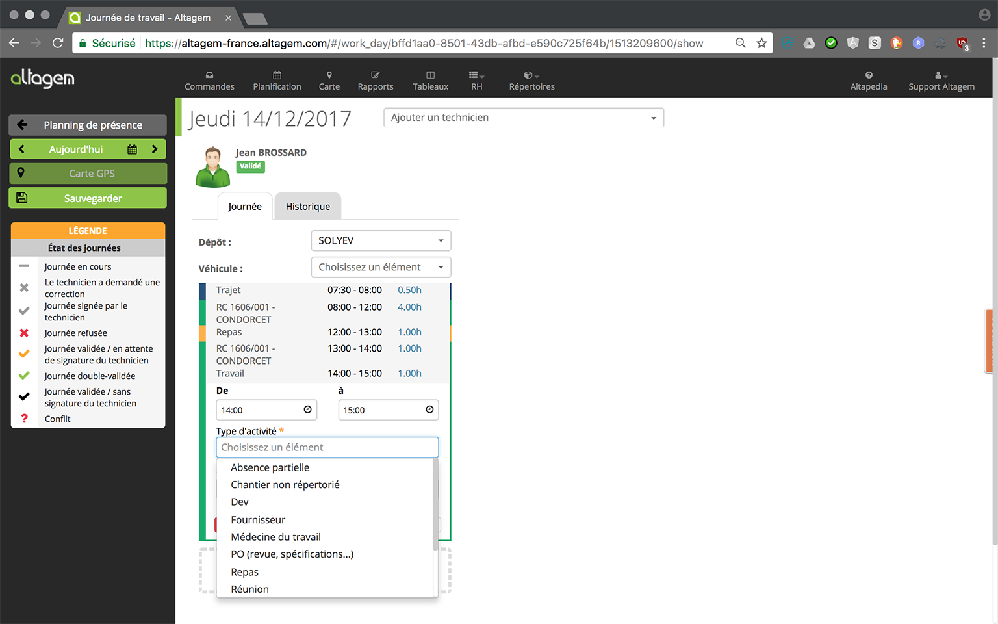Switch to the Journée tab

[245, 206]
